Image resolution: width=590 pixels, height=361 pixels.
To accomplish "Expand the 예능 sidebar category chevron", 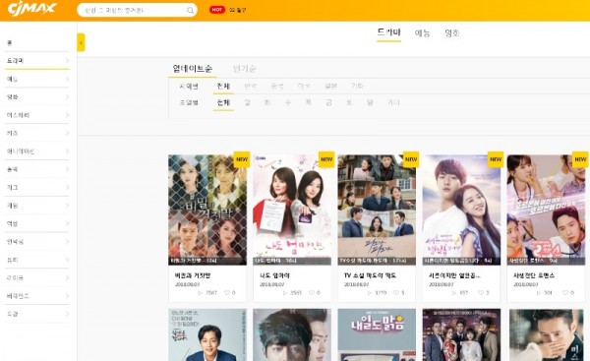I will point(67,79).
